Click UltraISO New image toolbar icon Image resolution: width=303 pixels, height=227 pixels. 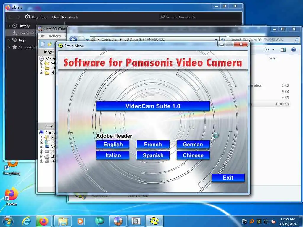click(43, 44)
